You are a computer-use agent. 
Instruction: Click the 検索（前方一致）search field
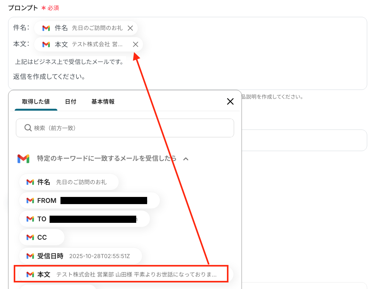(125, 128)
